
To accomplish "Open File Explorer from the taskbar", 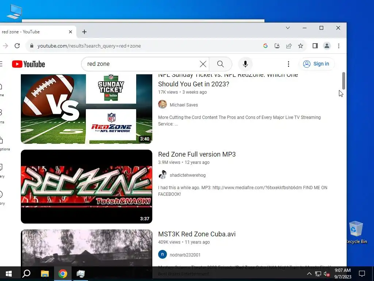I will tap(45, 274).
